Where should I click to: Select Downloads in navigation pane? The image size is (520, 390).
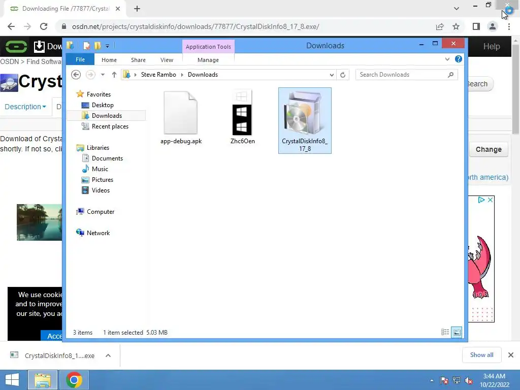(107, 115)
